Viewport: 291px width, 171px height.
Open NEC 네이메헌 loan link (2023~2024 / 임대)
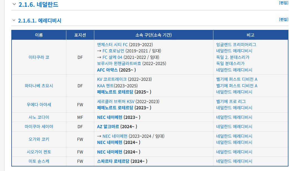pos(115,136)
